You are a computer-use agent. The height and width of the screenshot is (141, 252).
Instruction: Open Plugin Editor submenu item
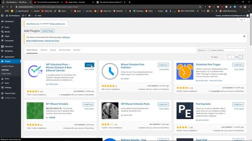6,74
